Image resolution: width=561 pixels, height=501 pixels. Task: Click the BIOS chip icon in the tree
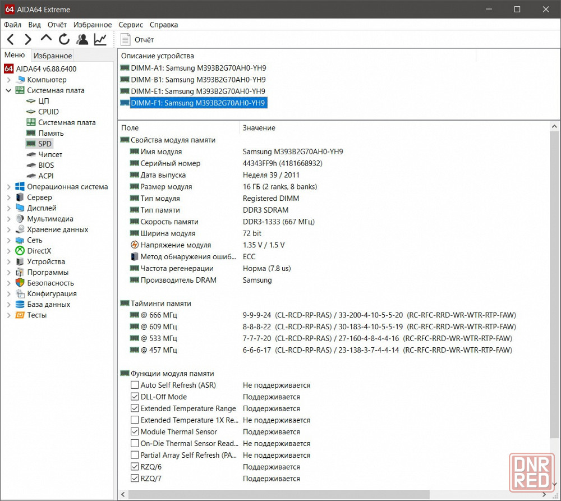(x=31, y=166)
